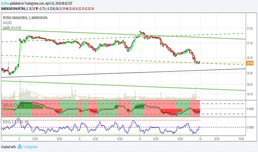The height and width of the screenshot is (152, 258).
Task: Click the closing price C:20.56
Action: click(90, 9)
